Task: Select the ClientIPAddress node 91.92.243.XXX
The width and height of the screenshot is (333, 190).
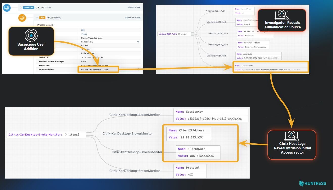Action: click(189, 134)
